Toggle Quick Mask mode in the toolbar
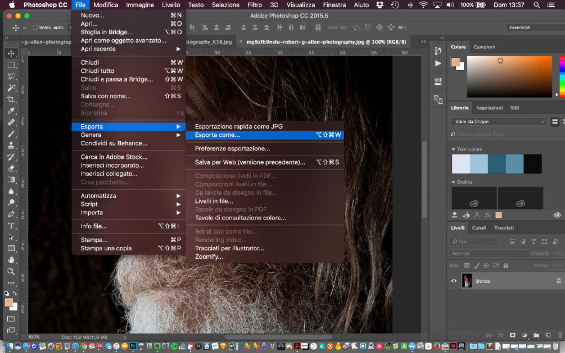 11,319
